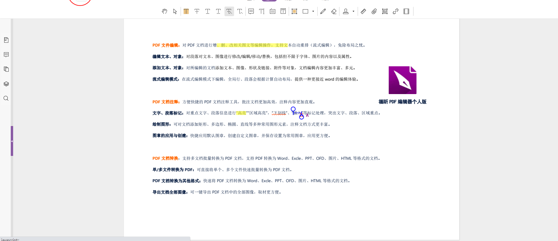The width and height of the screenshot is (558, 241).
Task: Select the Hand tool
Action: click(165, 11)
